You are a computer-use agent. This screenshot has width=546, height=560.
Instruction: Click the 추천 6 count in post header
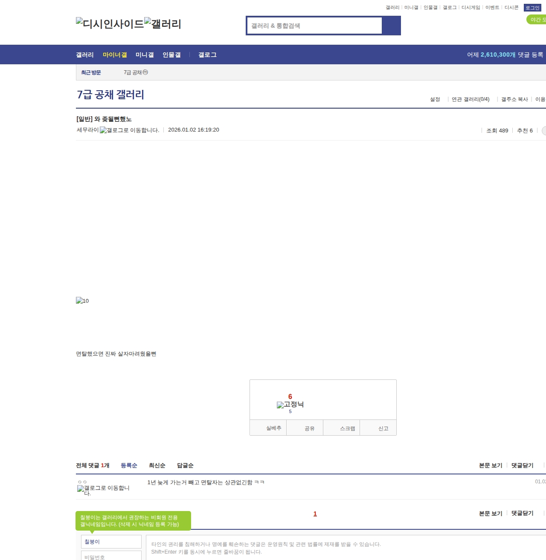525,131
